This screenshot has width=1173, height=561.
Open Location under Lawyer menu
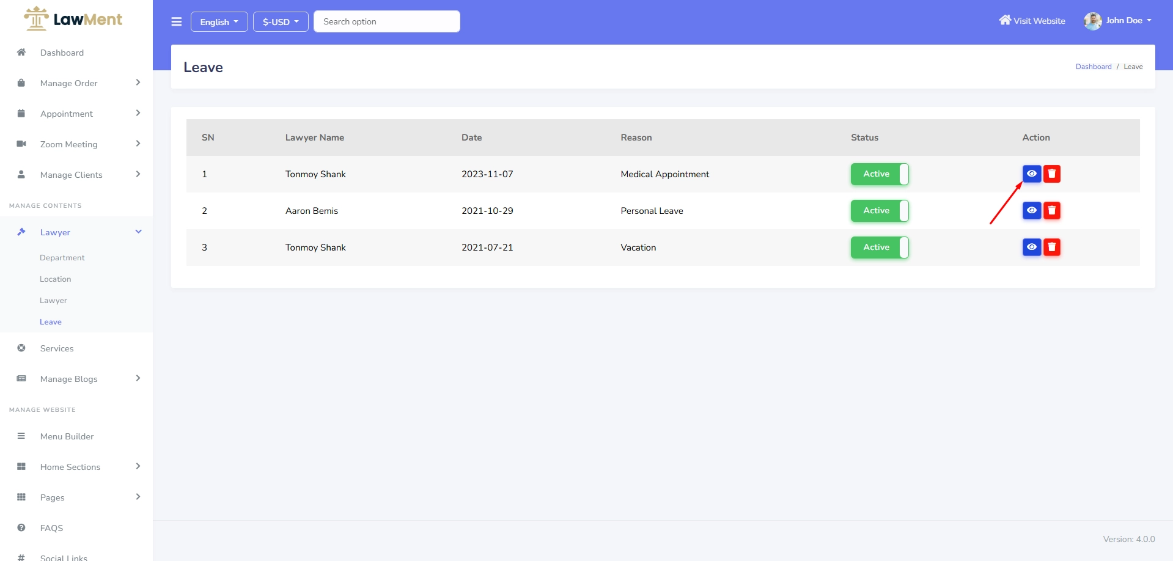56,279
